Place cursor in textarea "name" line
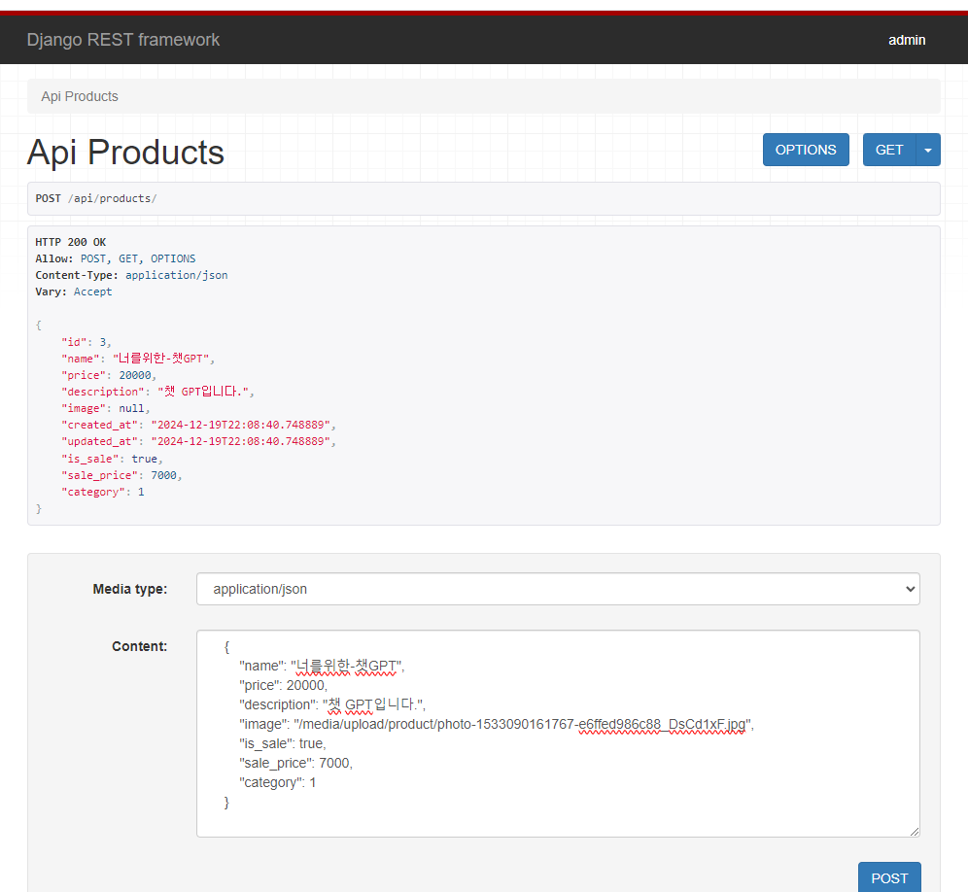Viewport: 968px width, 892px height. pyautogui.click(x=322, y=666)
